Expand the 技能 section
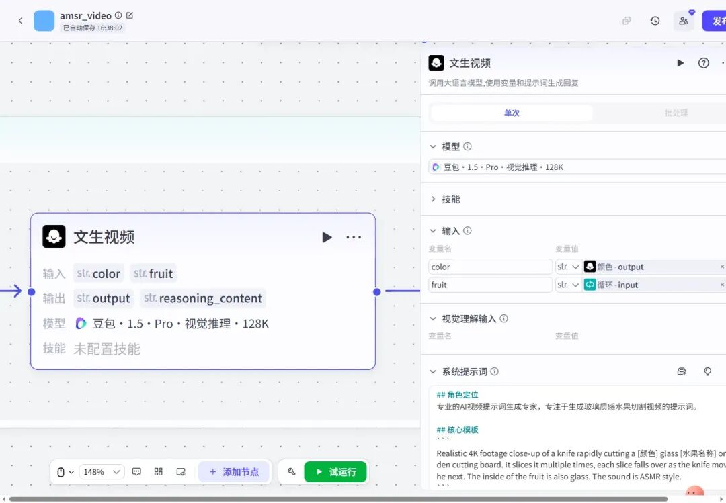Viewport: 726px width, 503px height. (x=433, y=199)
